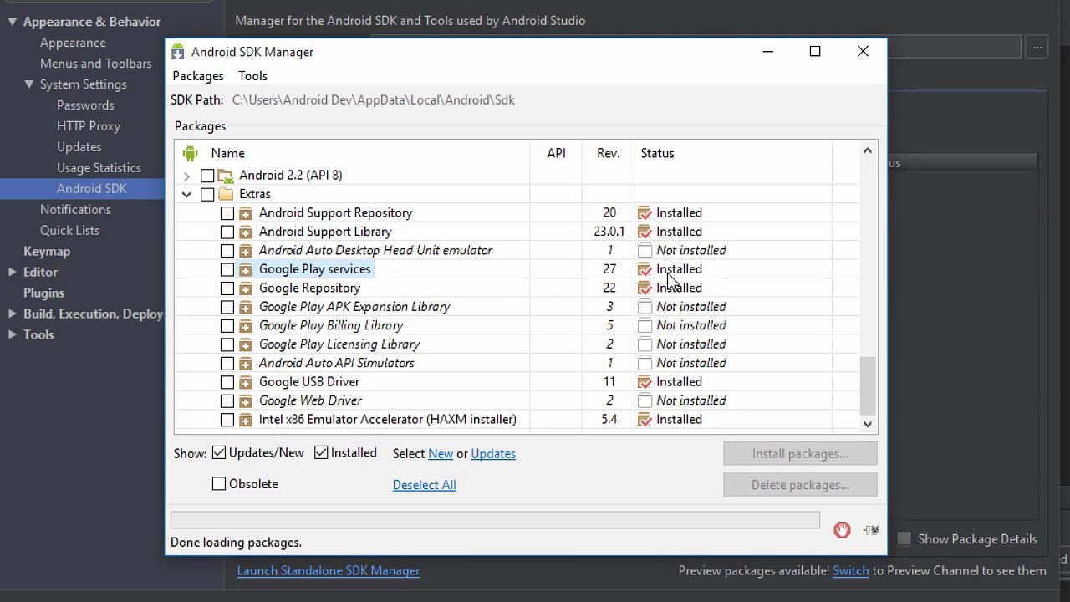The height and width of the screenshot is (602, 1070).
Task: Click the scroll up arrow of package list
Action: 868,150
